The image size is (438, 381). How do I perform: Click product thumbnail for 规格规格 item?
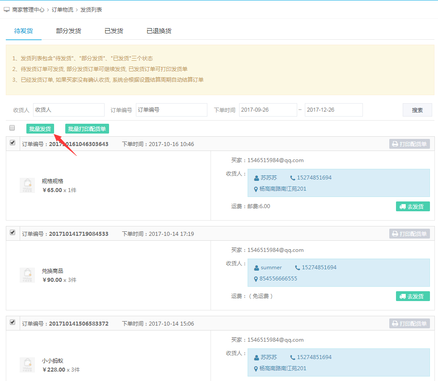coord(27,185)
